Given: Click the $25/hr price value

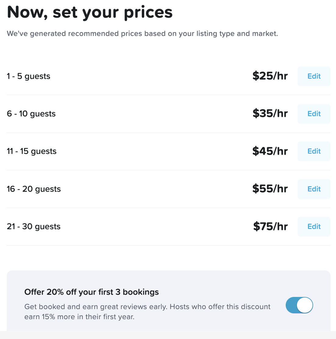Looking at the screenshot, I should coord(270,76).
